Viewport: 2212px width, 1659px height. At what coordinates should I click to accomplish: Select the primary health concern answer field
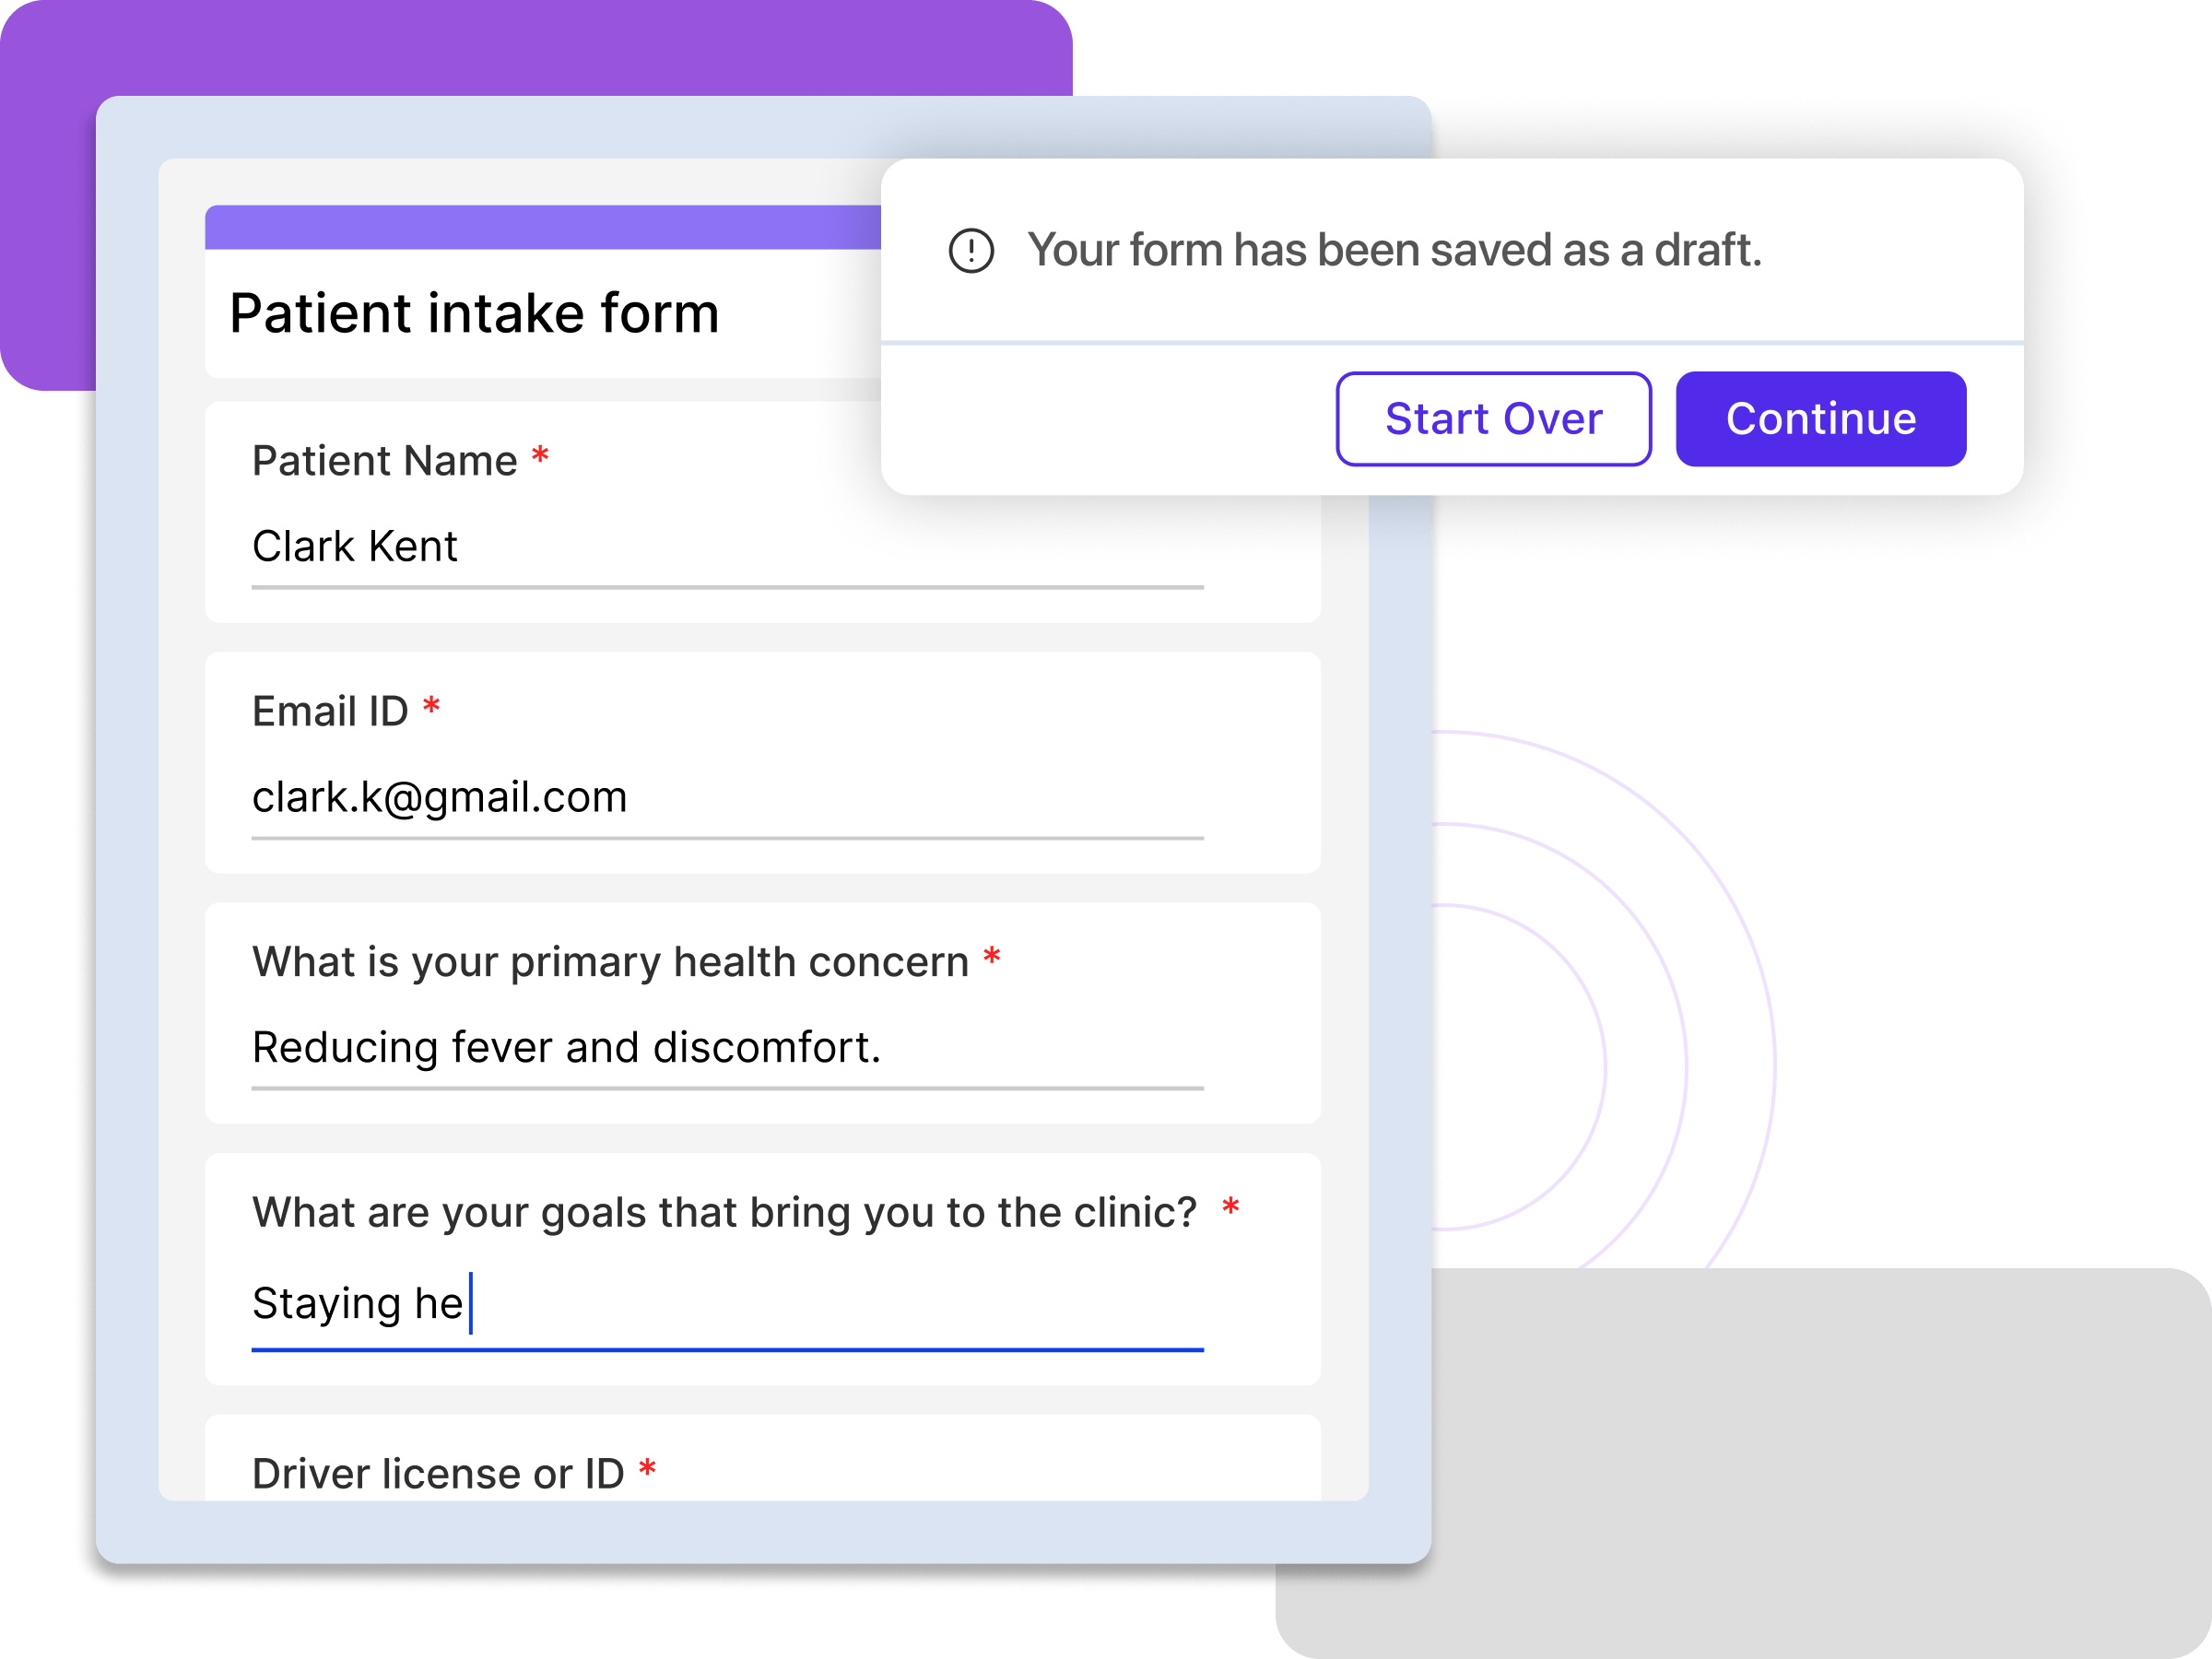[x=726, y=1048]
